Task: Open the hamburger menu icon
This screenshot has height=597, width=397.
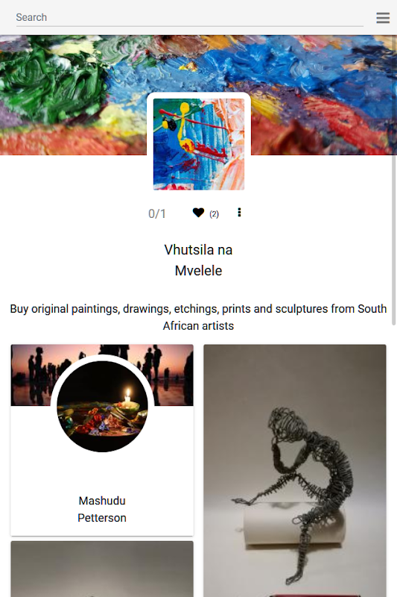Action: click(383, 17)
